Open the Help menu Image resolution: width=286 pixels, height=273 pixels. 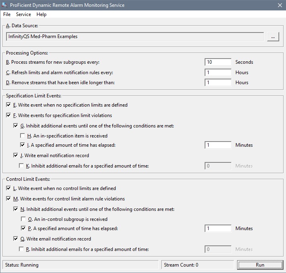point(41,14)
